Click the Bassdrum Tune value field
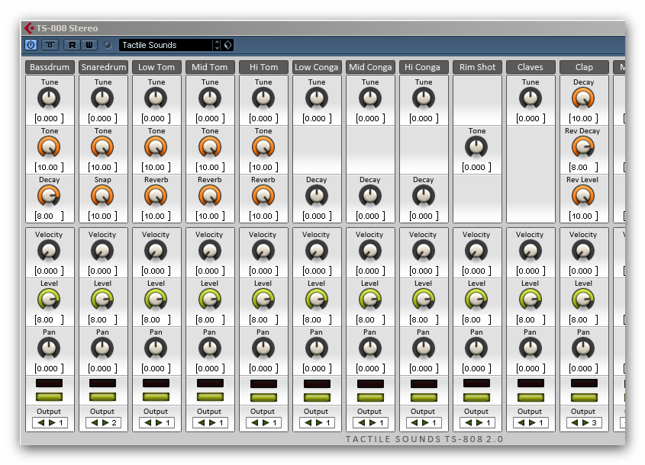The width and height of the screenshot is (645, 465). click(49, 119)
